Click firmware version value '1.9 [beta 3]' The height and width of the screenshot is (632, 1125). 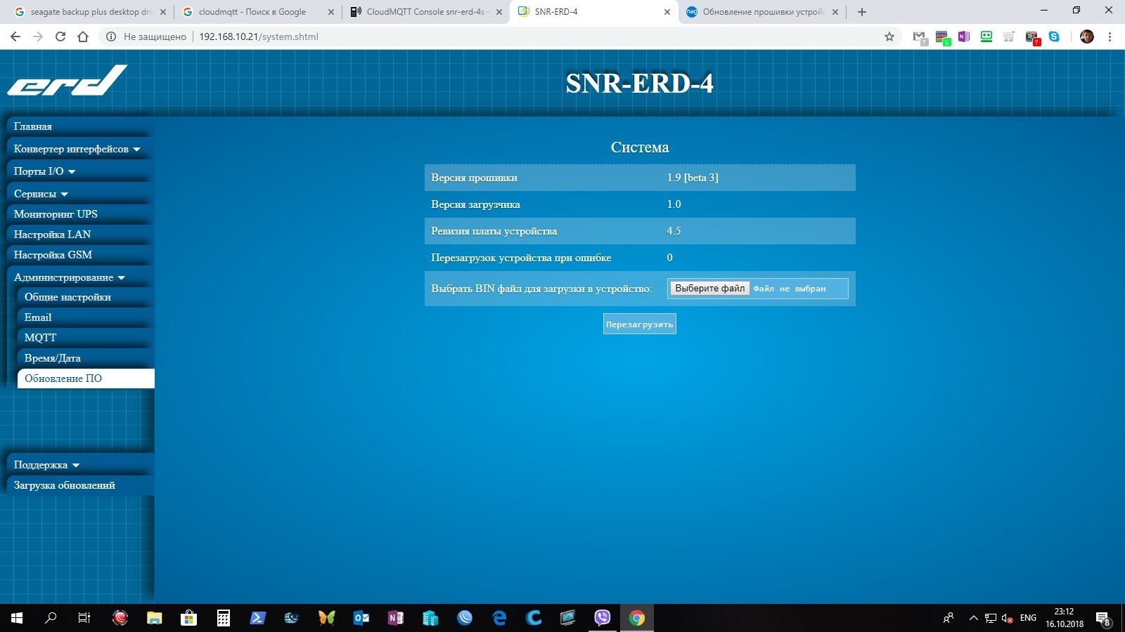[693, 178]
